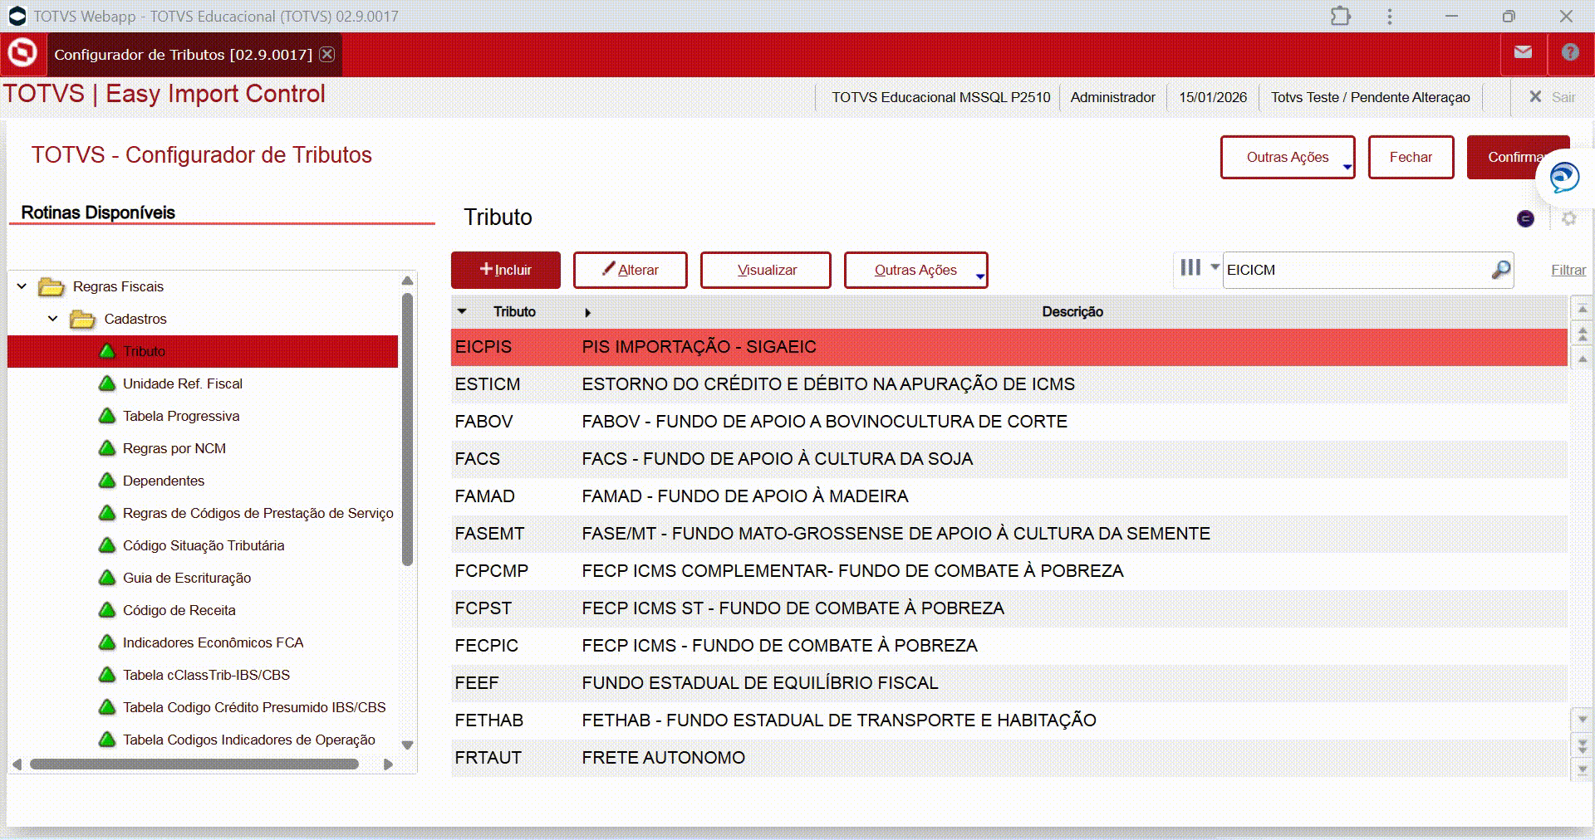Click the pencil Alterar button
Screen dimensions: 1595x840
[631, 270]
